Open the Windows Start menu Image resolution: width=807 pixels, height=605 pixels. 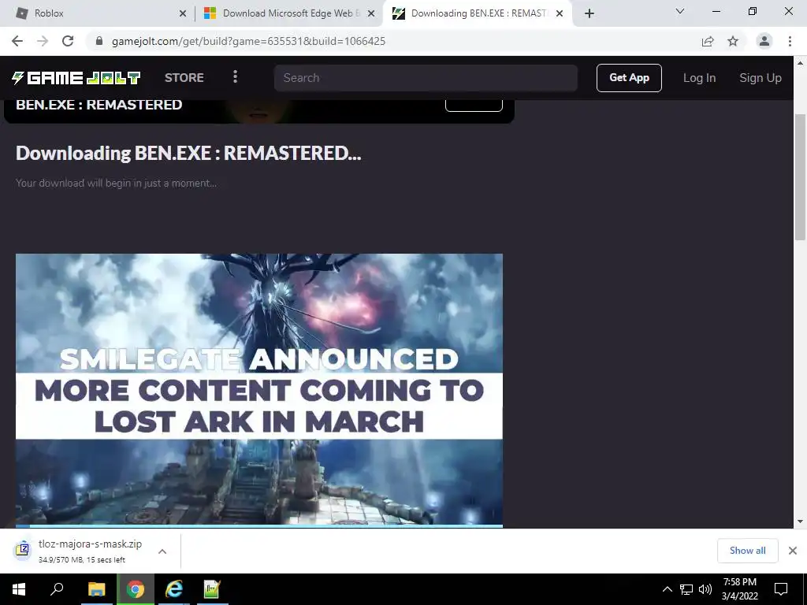tap(19, 589)
